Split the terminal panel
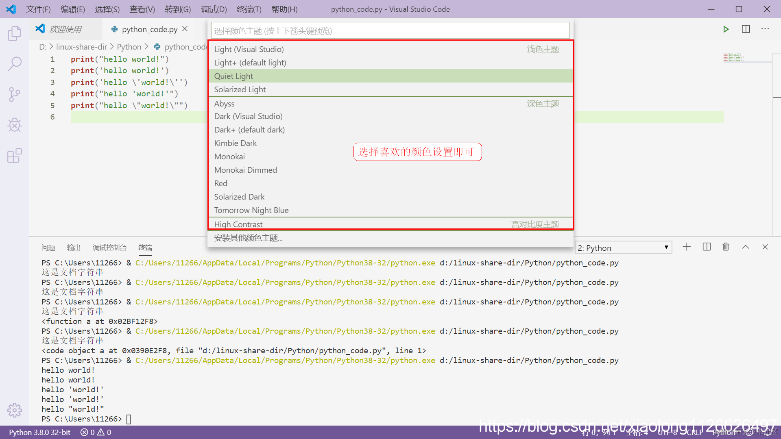781x439 pixels. [707, 247]
